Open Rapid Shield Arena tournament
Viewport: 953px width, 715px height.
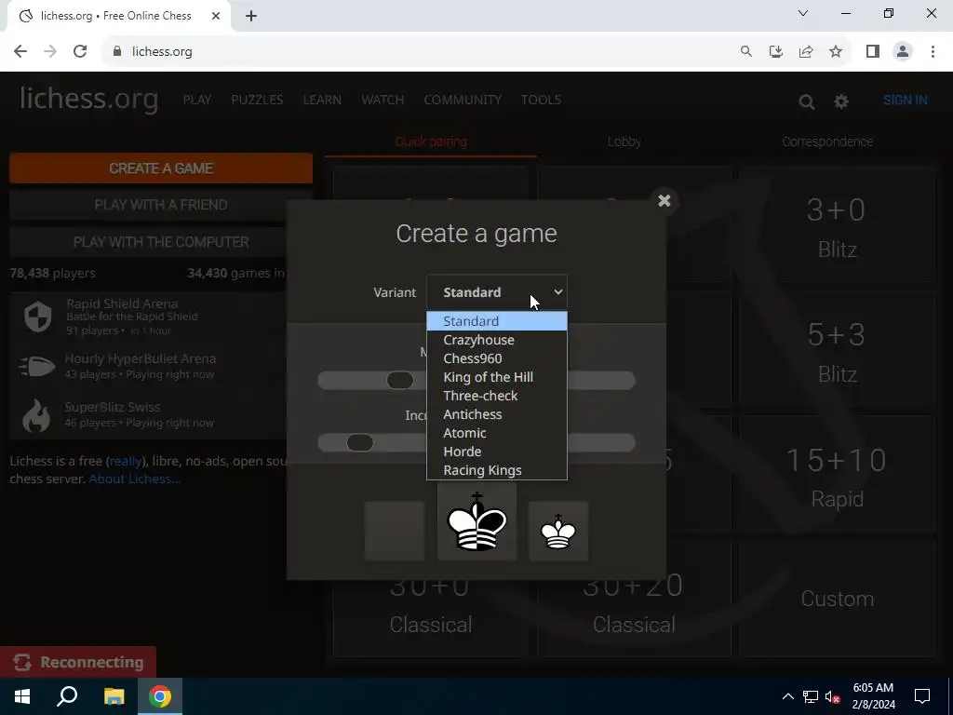148,317
